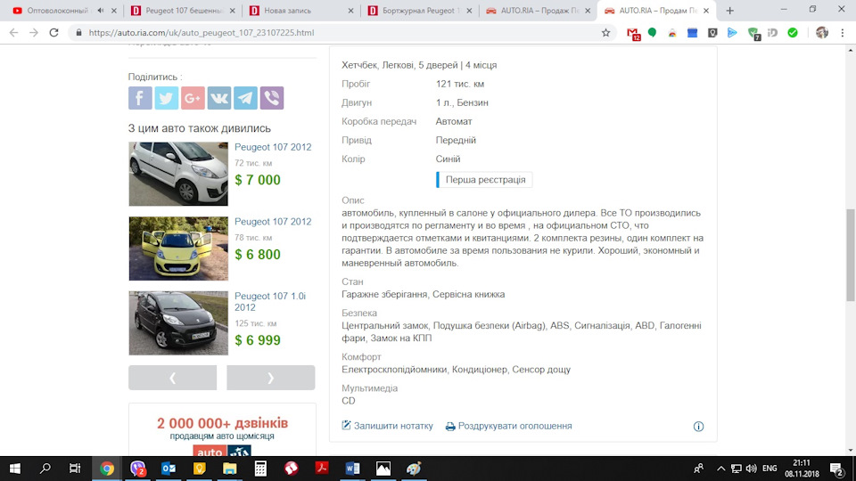Open Calculator from the taskbar
The width and height of the screenshot is (856, 481).
260,469
